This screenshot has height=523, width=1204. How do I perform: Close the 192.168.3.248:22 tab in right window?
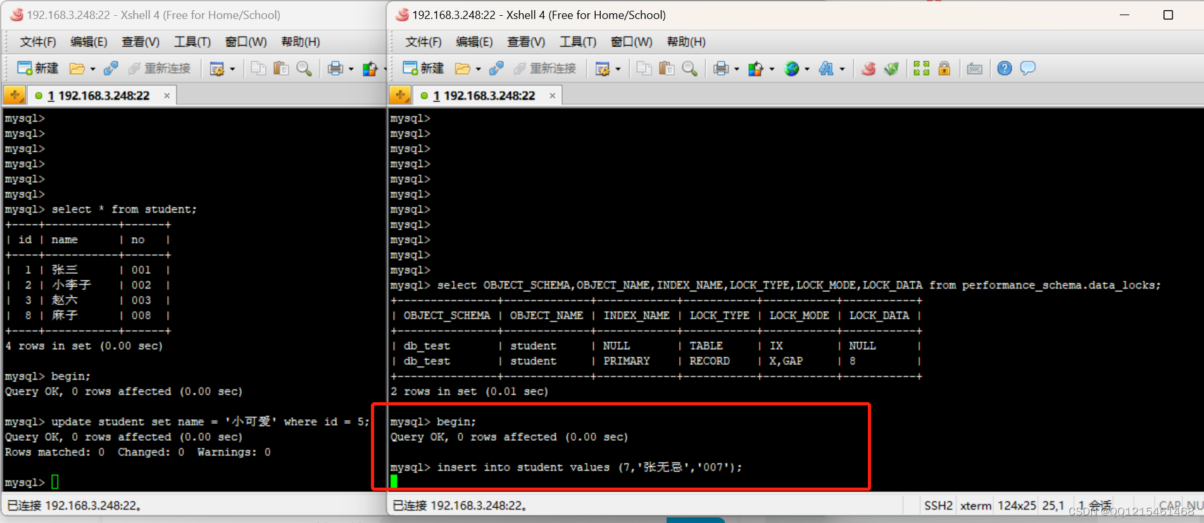(553, 95)
